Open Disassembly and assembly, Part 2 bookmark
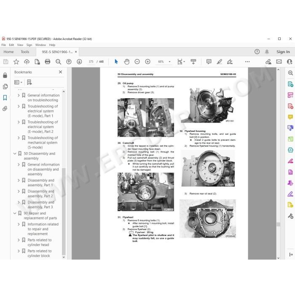Screen dimensions: 295x295 tap(41, 193)
